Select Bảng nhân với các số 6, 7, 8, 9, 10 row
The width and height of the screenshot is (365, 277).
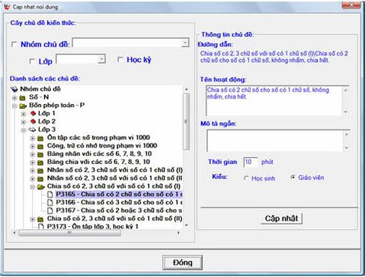tap(99, 153)
